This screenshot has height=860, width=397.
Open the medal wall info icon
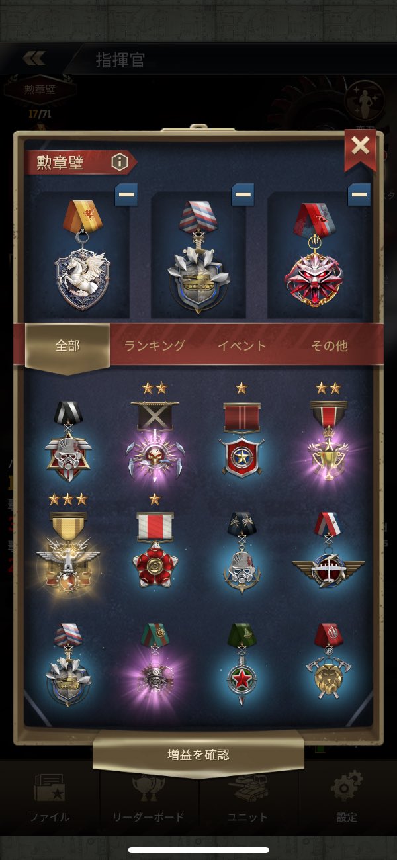point(119,161)
